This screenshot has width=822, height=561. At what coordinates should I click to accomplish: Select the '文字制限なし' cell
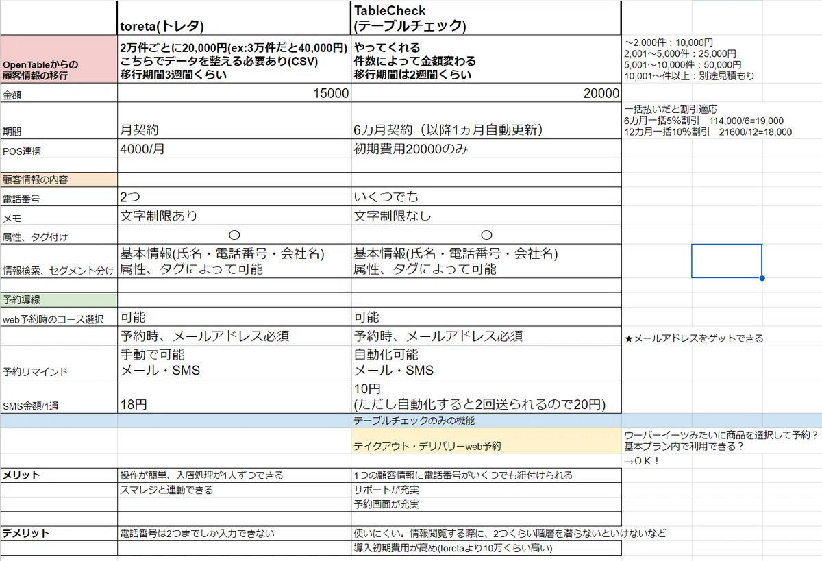[x=486, y=216]
